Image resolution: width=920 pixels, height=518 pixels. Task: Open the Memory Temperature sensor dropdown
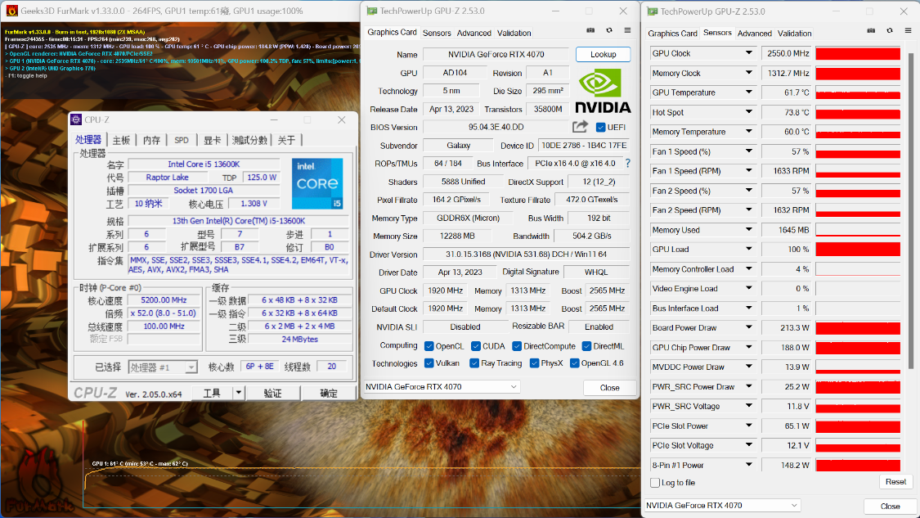point(748,132)
